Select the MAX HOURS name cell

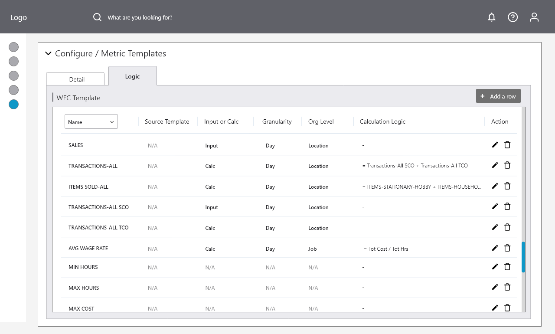point(84,288)
